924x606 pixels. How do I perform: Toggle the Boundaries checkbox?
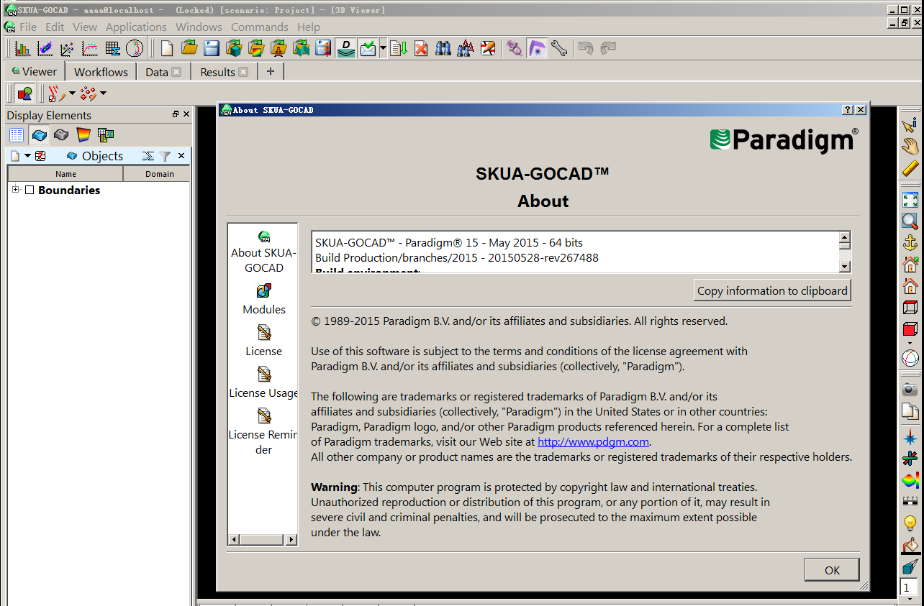(30, 190)
